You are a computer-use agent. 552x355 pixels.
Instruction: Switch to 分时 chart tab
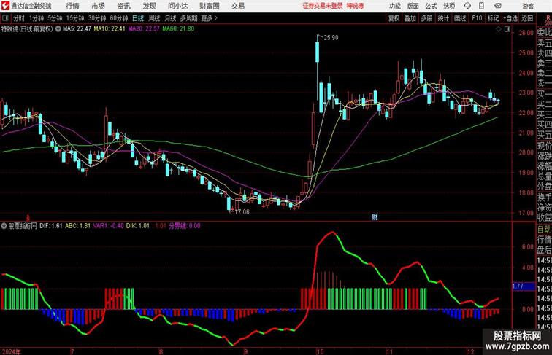(19, 18)
